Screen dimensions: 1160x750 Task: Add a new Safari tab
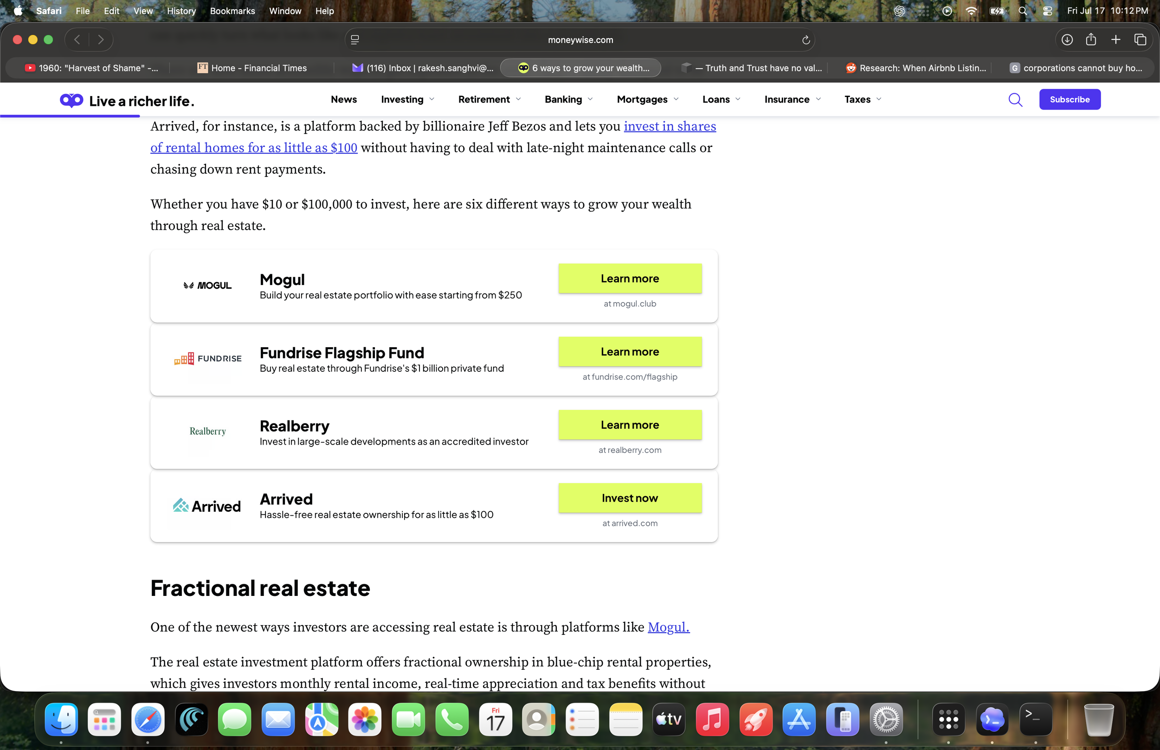[1116, 39]
